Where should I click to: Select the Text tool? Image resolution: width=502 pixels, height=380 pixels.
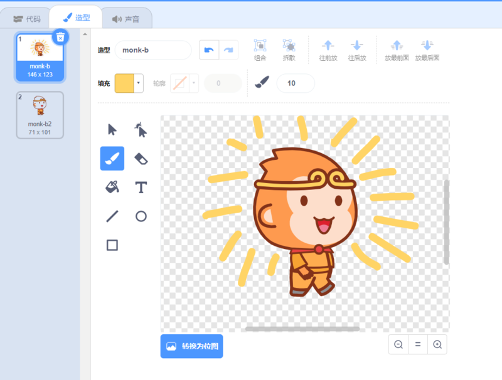click(x=141, y=187)
